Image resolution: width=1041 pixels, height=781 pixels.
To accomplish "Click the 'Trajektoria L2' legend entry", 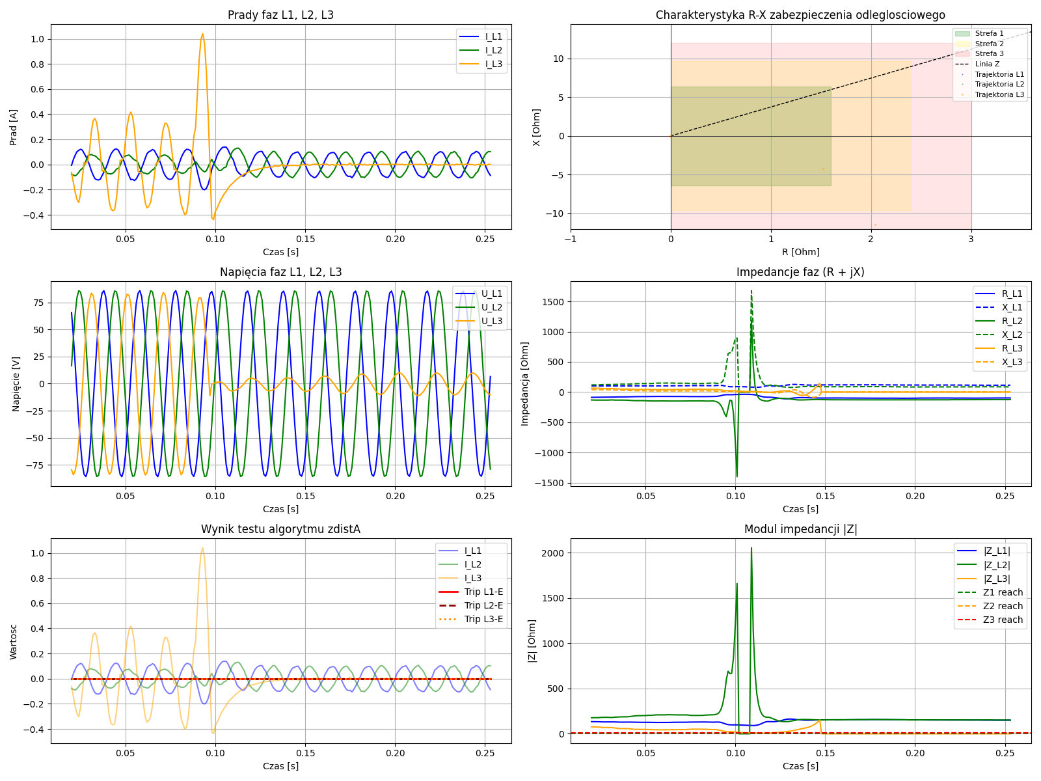I will (999, 84).
